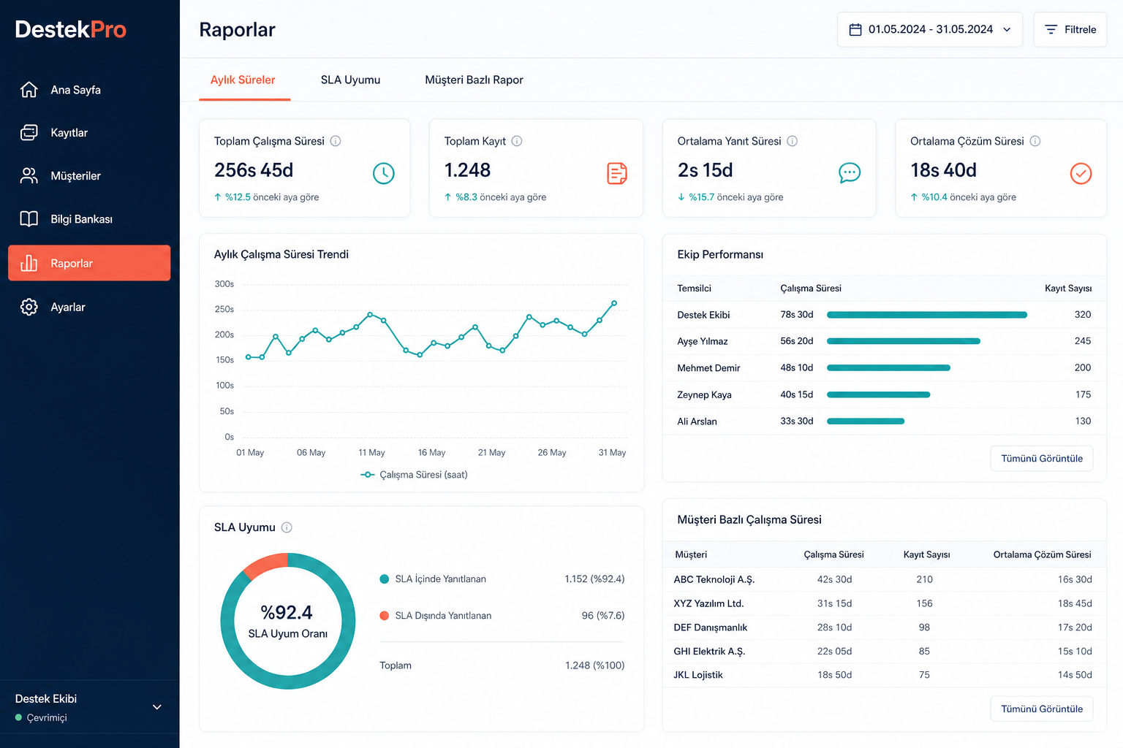
Task: Switch to Müşteri Bazlı Rapor tab
Action: pyautogui.click(x=474, y=80)
